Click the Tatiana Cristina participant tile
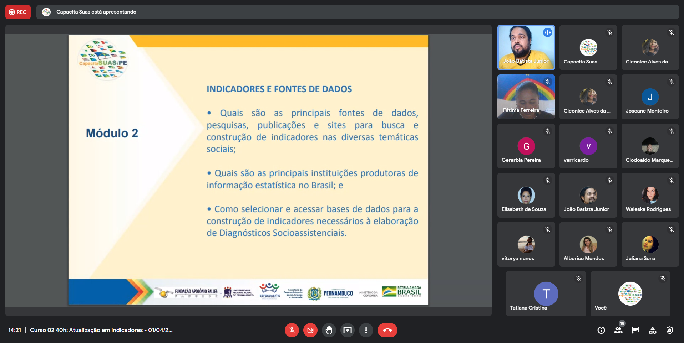 pyautogui.click(x=546, y=293)
